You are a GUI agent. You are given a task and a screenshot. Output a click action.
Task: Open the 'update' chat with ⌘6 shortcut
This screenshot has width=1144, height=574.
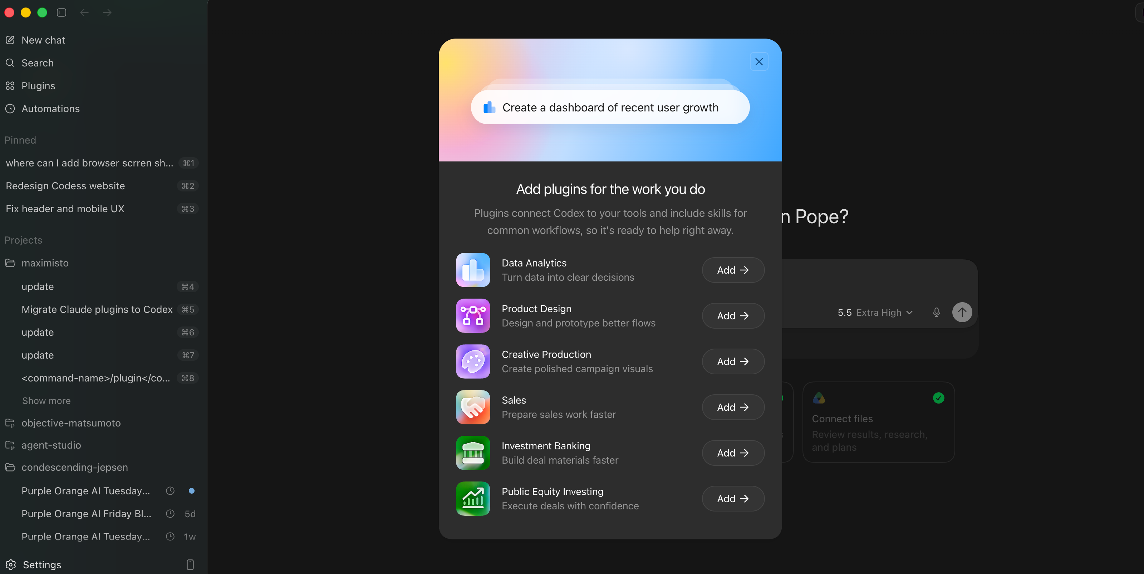(x=102, y=332)
